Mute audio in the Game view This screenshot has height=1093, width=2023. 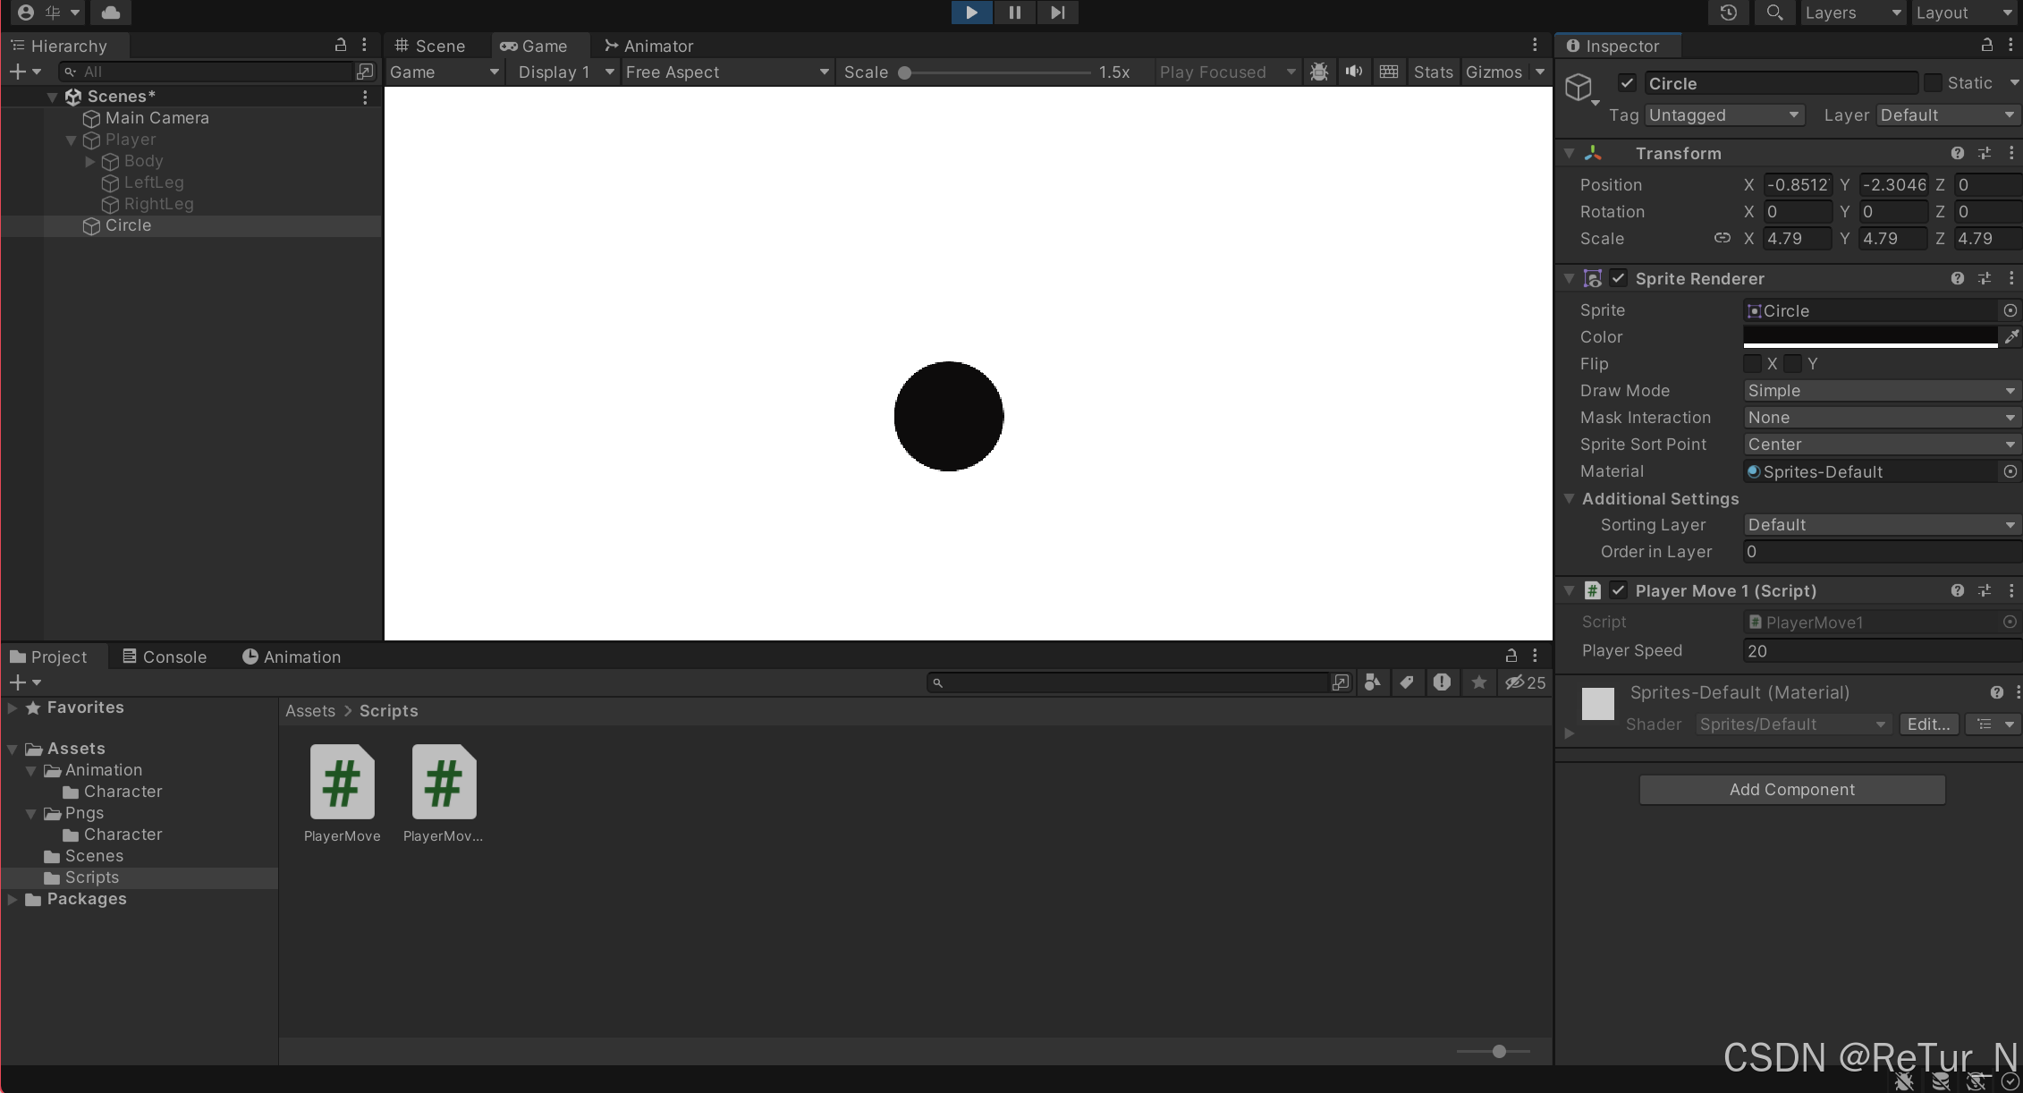[x=1353, y=72]
